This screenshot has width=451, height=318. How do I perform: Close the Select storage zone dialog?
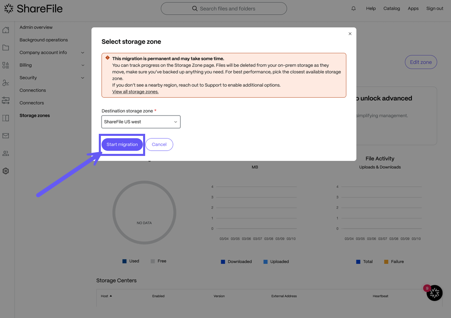coord(350,34)
